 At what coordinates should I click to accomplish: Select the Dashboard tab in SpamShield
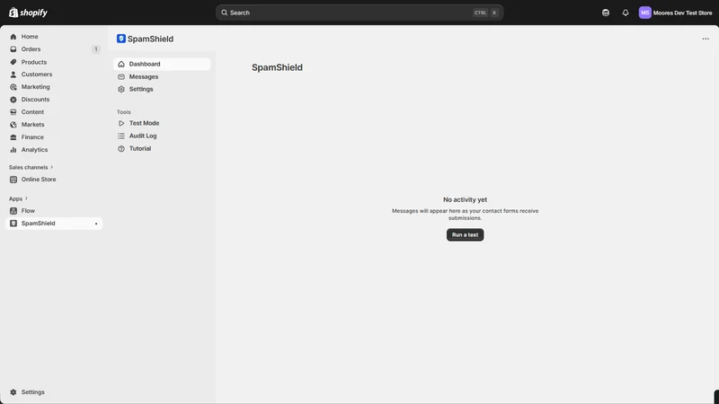[x=162, y=64]
